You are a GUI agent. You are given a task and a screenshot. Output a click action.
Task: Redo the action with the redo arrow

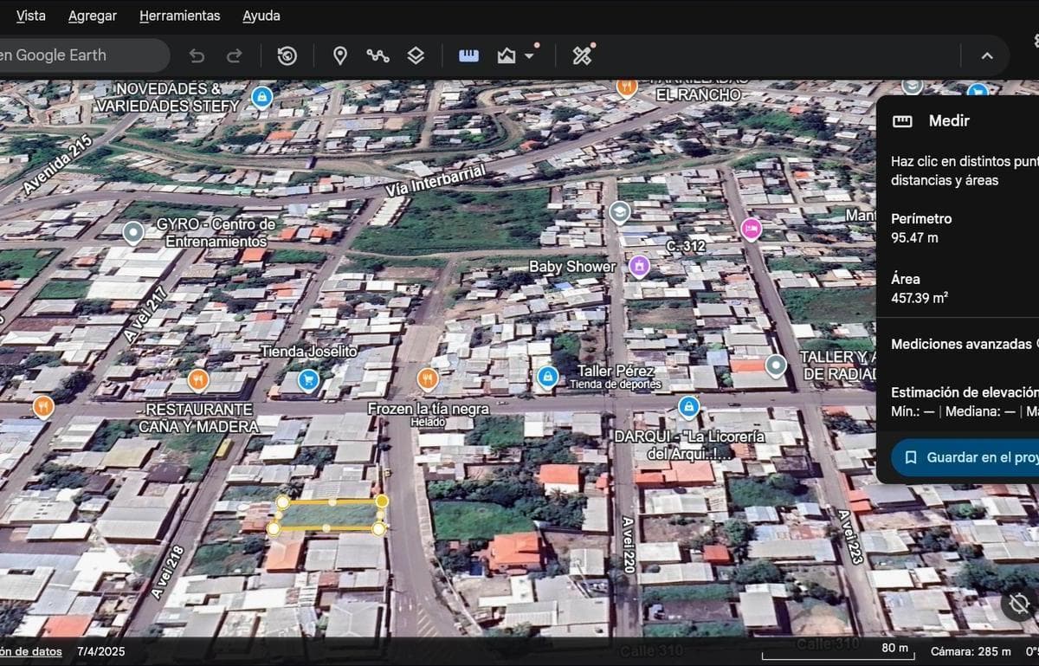pyautogui.click(x=234, y=55)
